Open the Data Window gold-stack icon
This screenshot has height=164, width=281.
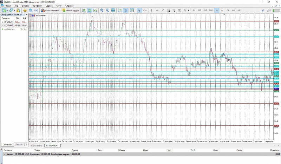click(25, 11)
